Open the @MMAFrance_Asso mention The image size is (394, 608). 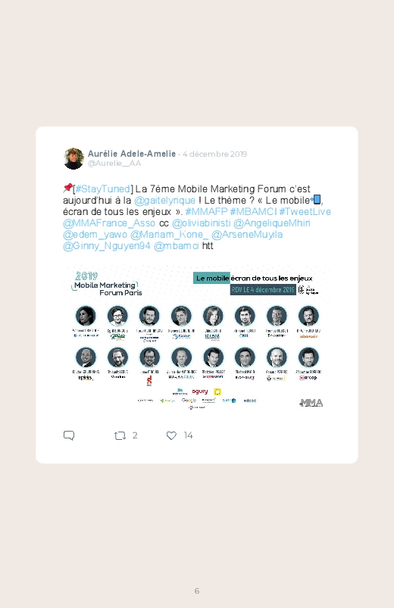[109, 223]
